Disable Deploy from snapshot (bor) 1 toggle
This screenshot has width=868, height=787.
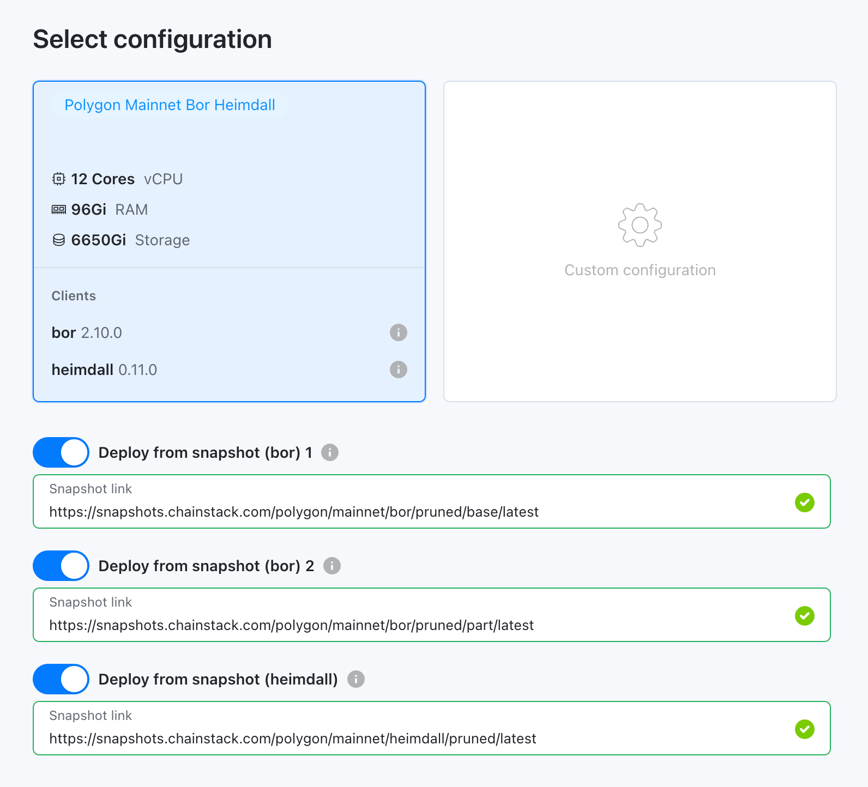61,452
